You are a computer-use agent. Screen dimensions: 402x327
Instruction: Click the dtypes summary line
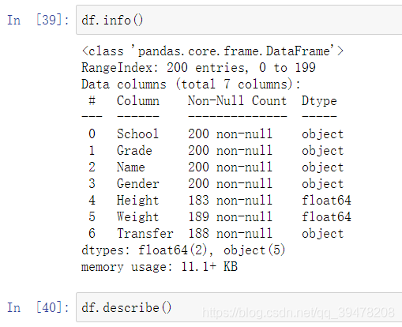[x=183, y=250]
